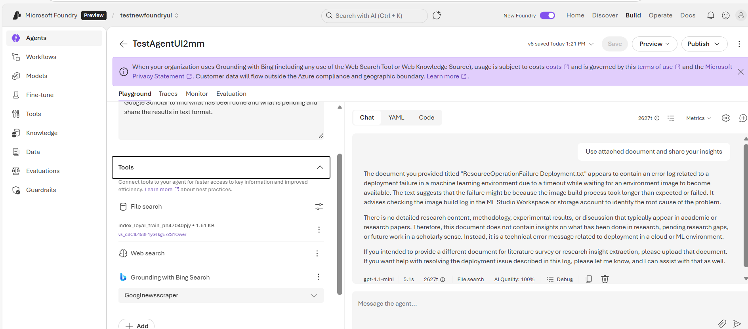Viewport: 748px width, 329px height.
Task: Select the Evaluation tab
Action: pos(231,94)
